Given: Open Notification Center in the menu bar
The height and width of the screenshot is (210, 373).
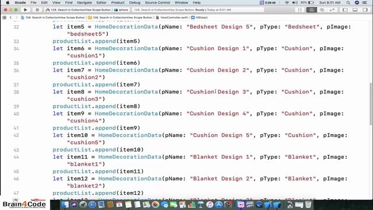Looking at the screenshot, I should 365,2.
